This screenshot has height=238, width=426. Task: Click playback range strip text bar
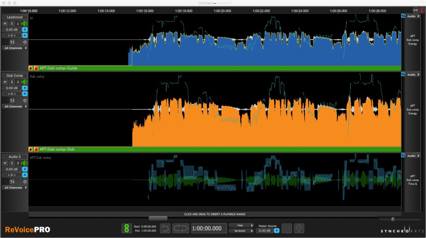(215, 214)
